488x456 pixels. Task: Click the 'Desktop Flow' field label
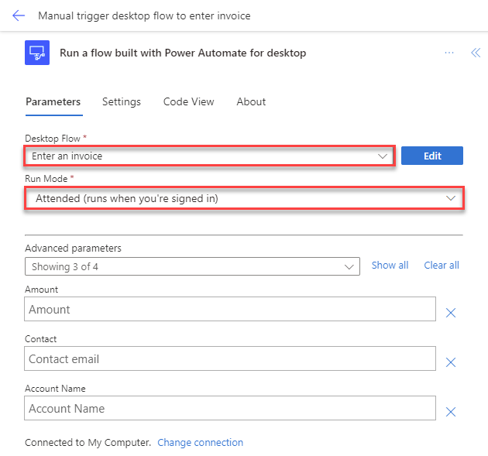[53, 139]
